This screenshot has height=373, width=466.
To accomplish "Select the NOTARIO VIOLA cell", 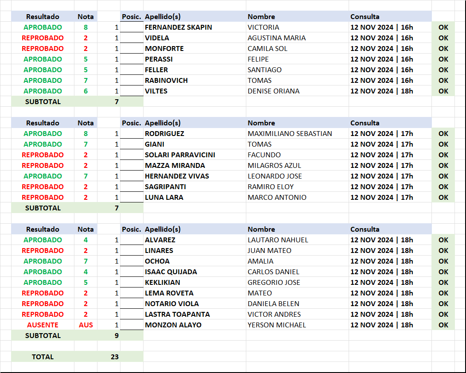I will pyautogui.click(x=194, y=304).
